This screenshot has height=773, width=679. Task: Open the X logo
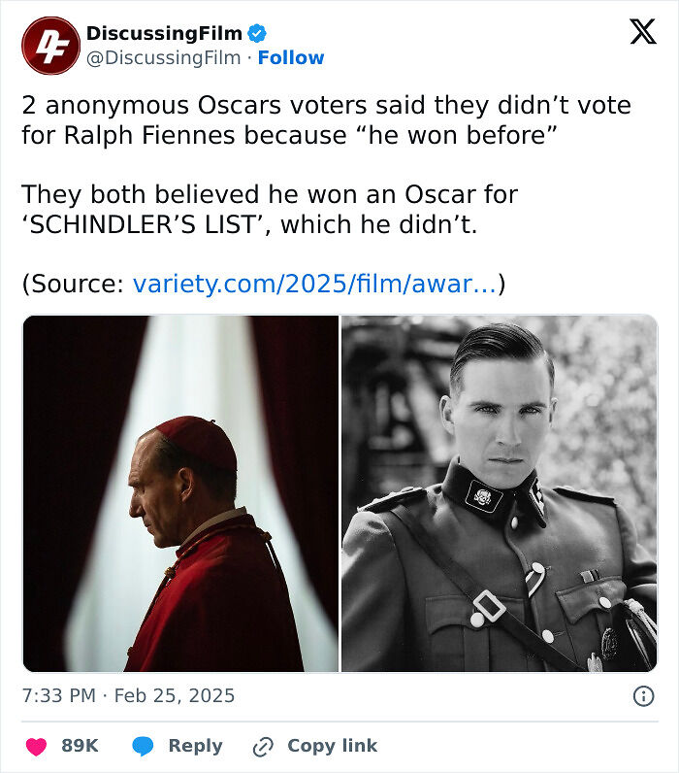pos(642,33)
